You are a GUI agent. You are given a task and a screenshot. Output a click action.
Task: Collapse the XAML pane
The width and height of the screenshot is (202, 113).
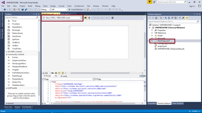145,76
